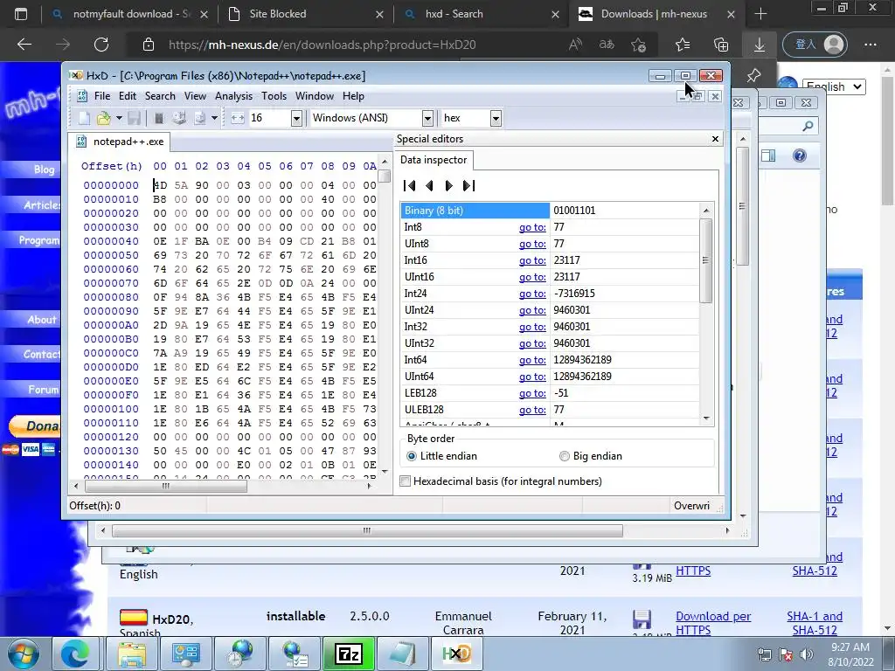This screenshot has height=671, width=895.
Task: Click the hex view scroll-down arrow
Action: tap(385, 471)
